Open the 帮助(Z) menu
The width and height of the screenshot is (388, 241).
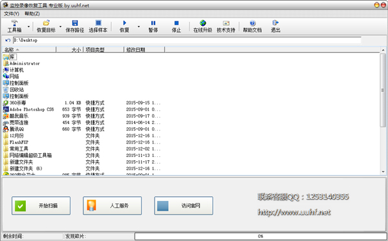[x=32, y=14]
